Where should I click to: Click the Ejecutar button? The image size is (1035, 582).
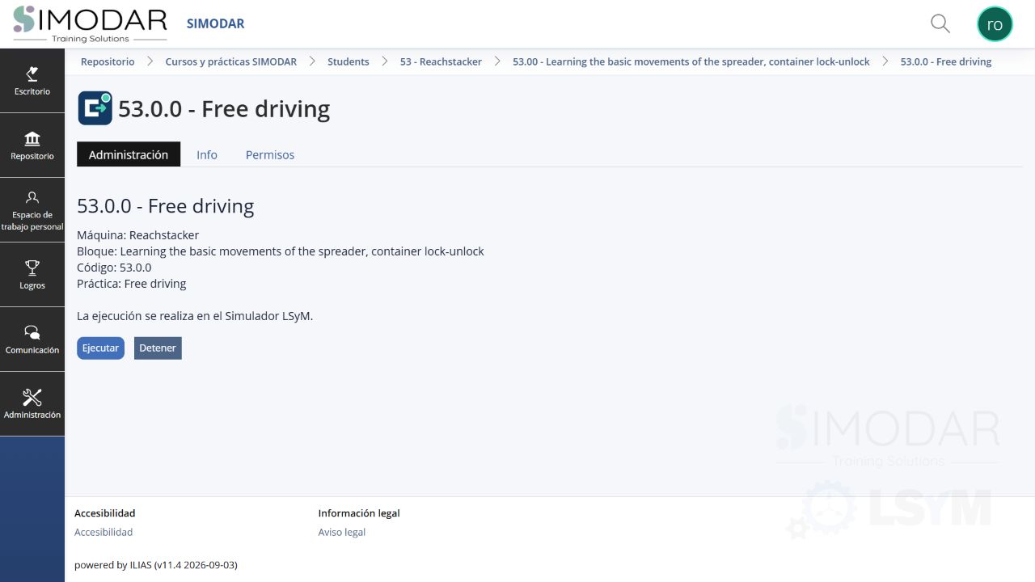[100, 348]
